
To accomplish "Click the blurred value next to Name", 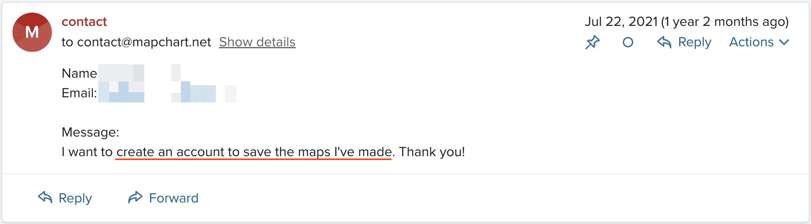I will 140,73.
